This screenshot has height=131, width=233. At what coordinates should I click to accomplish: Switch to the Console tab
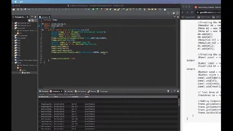[44, 91]
